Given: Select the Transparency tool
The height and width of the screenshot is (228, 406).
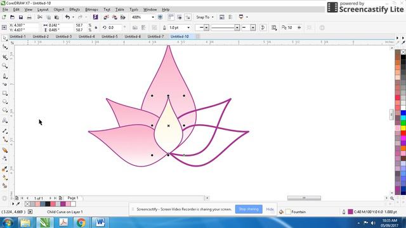Looking at the screenshot, I should [4, 158].
